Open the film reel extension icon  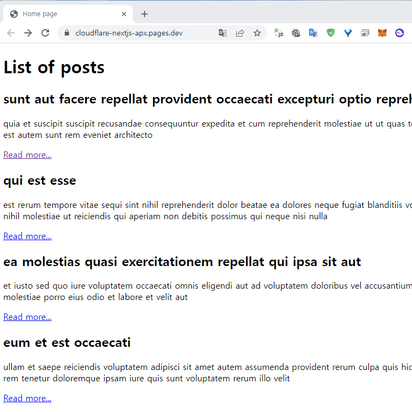click(x=296, y=33)
